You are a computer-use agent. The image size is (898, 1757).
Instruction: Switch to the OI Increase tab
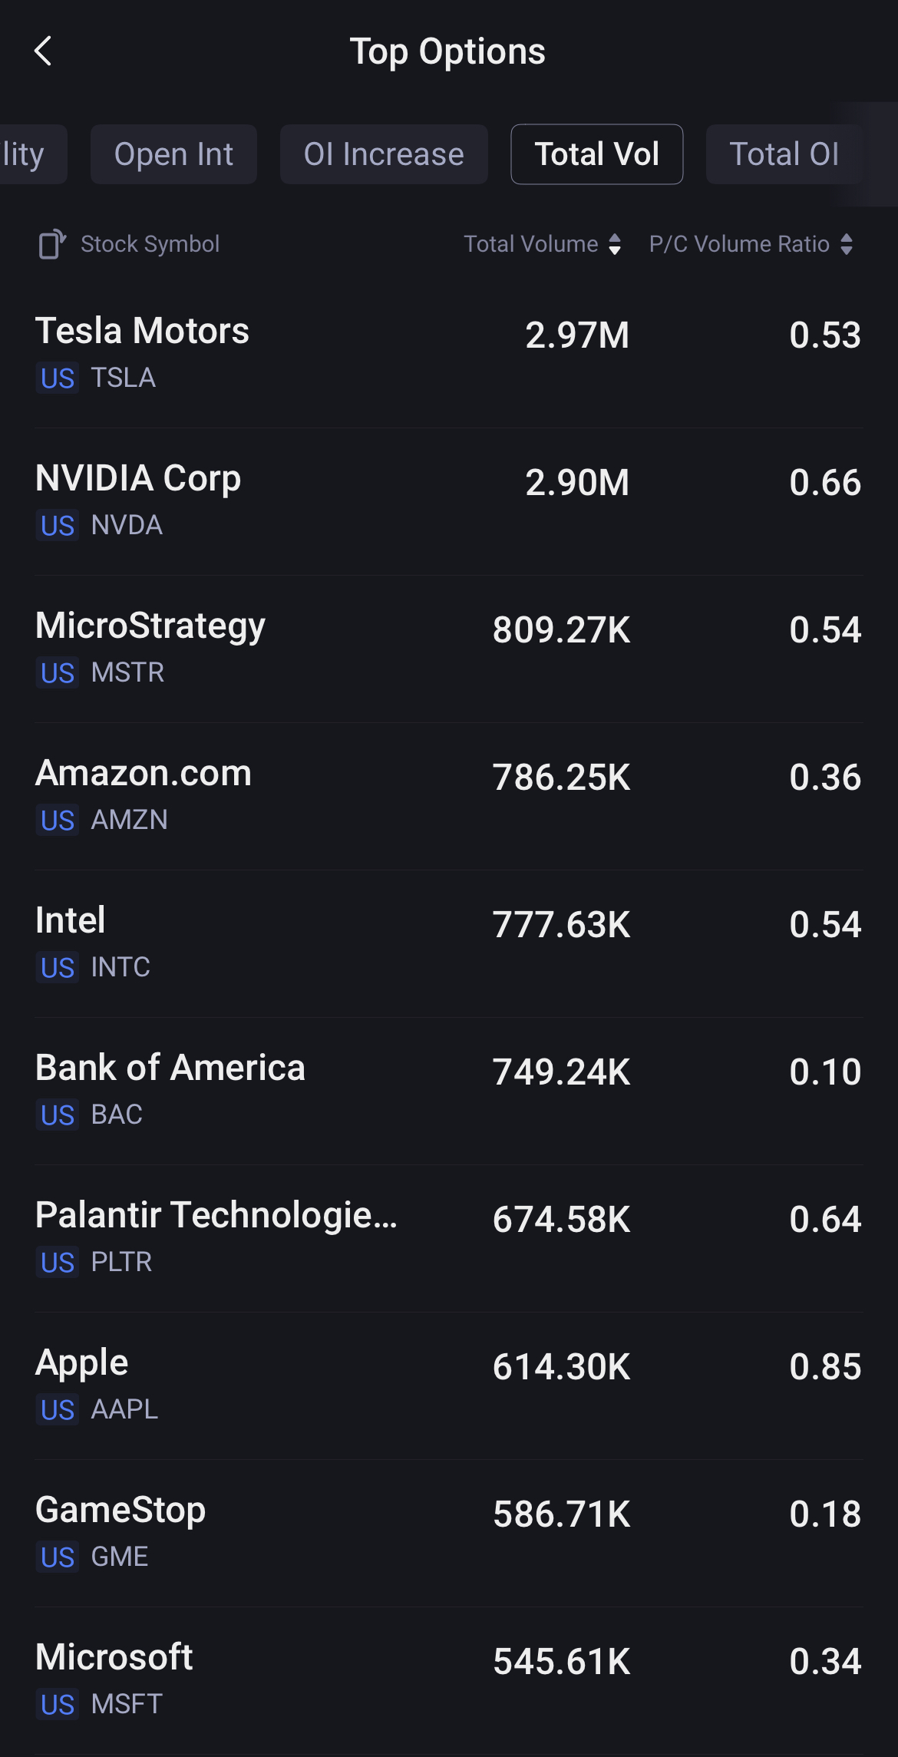click(384, 154)
